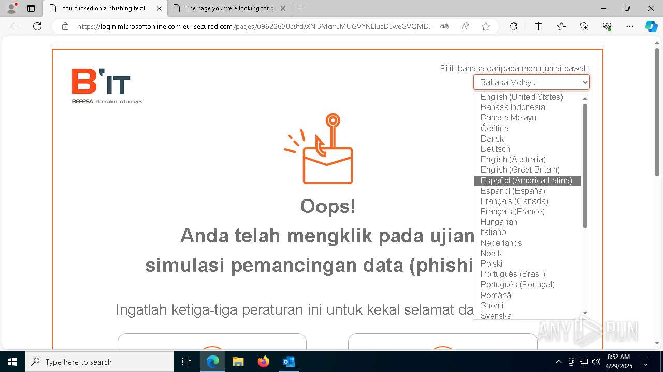Choose Bahasa Melayu from the list
Viewport: 663px width, 372px height.
527,117
